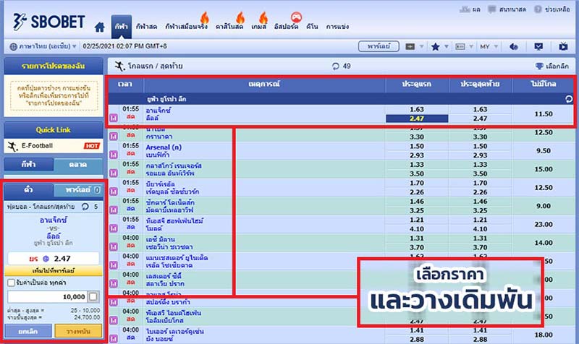Click purple stats icon for บียาร์เรอัล match

114,192
